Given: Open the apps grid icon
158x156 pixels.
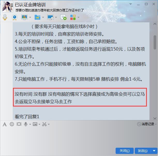Looking at the screenshot, I should click(x=73, y=17).
